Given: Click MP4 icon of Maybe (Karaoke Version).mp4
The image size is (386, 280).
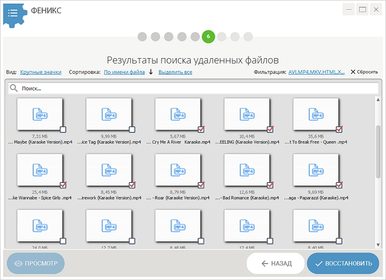Looking at the screenshot, I should [40, 114].
